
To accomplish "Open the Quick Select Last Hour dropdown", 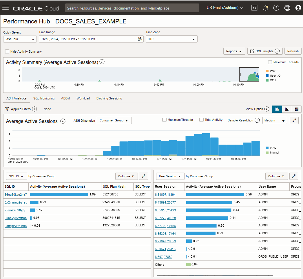I will click(20, 39).
